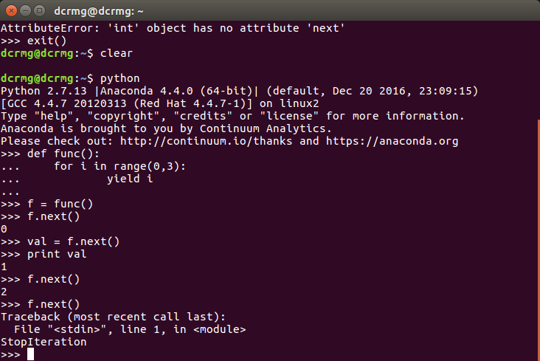The image size is (540, 361).
Task: Click the cursor block at the last prompt
Action: (30, 354)
